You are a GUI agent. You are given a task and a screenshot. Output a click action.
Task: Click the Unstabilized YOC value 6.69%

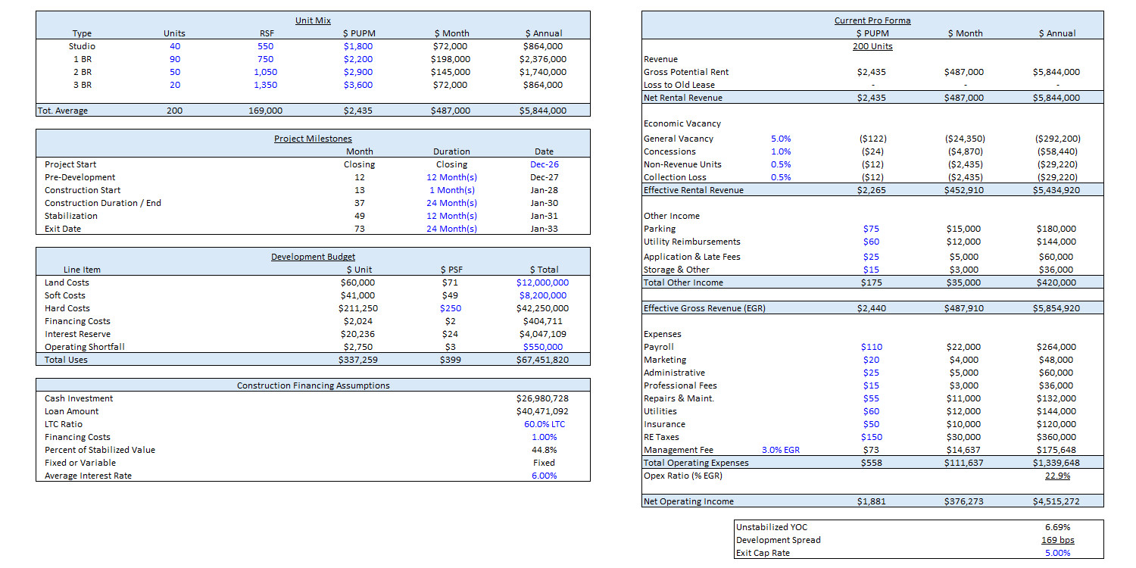click(x=1057, y=527)
